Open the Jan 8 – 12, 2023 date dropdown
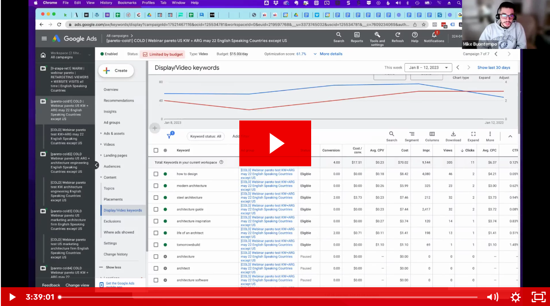This screenshot has width=550, height=306. tap(428, 68)
